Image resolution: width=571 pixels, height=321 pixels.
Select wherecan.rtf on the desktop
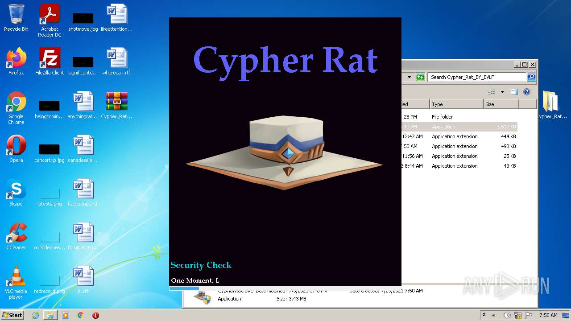tap(116, 62)
